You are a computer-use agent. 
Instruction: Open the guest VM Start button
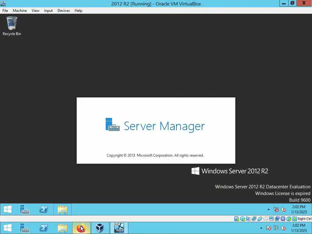click(x=8, y=209)
